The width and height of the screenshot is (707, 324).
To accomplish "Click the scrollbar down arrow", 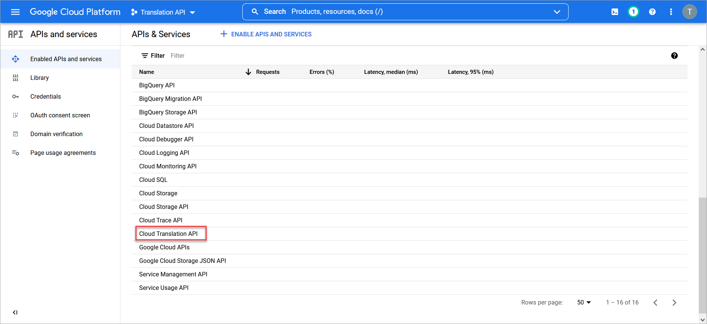I will point(703,320).
